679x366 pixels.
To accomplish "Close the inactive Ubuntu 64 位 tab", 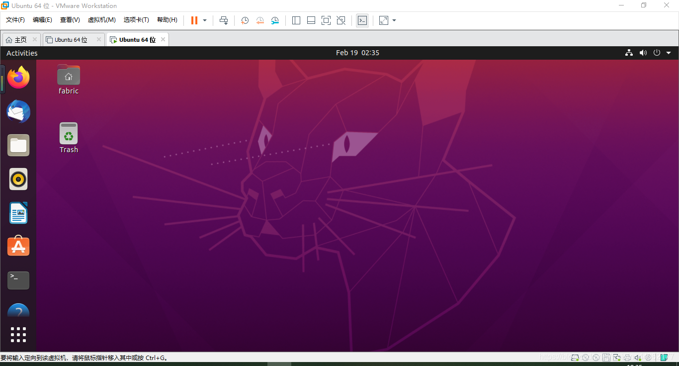I will 99,39.
